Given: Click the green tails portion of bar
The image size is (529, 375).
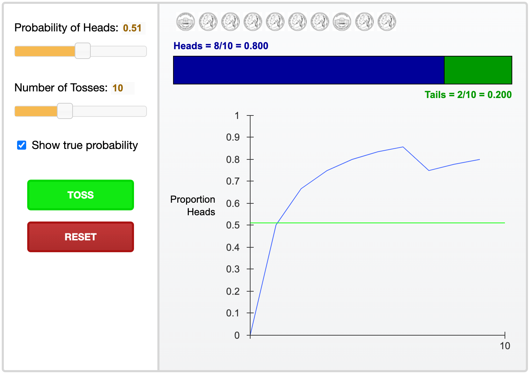Looking at the screenshot, I should pos(478,70).
